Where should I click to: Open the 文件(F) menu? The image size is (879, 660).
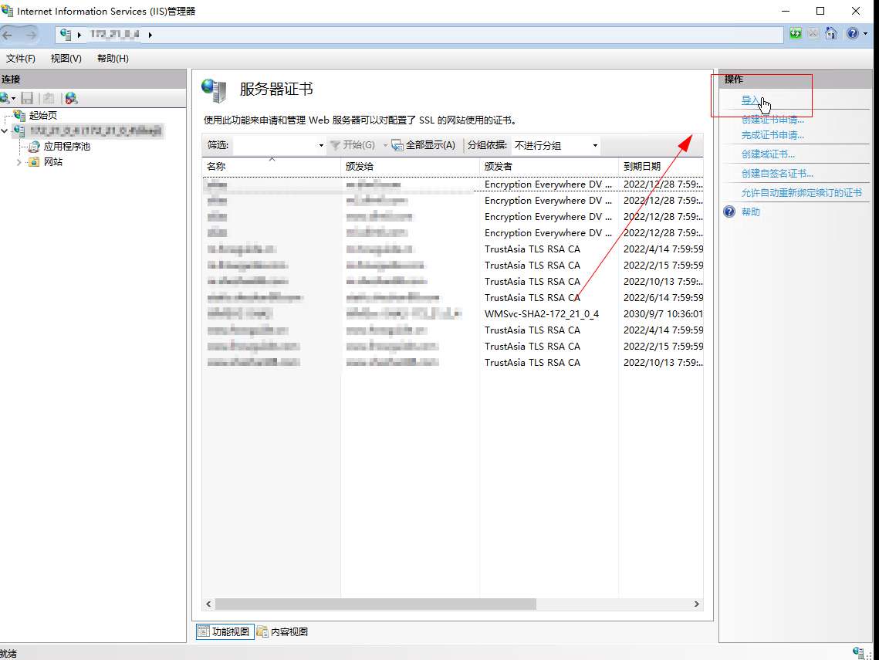[x=21, y=59]
